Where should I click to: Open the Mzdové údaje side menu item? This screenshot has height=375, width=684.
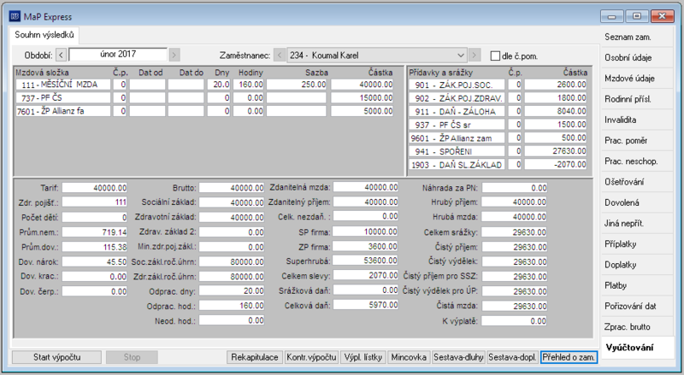pyautogui.click(x=629, y=79)
